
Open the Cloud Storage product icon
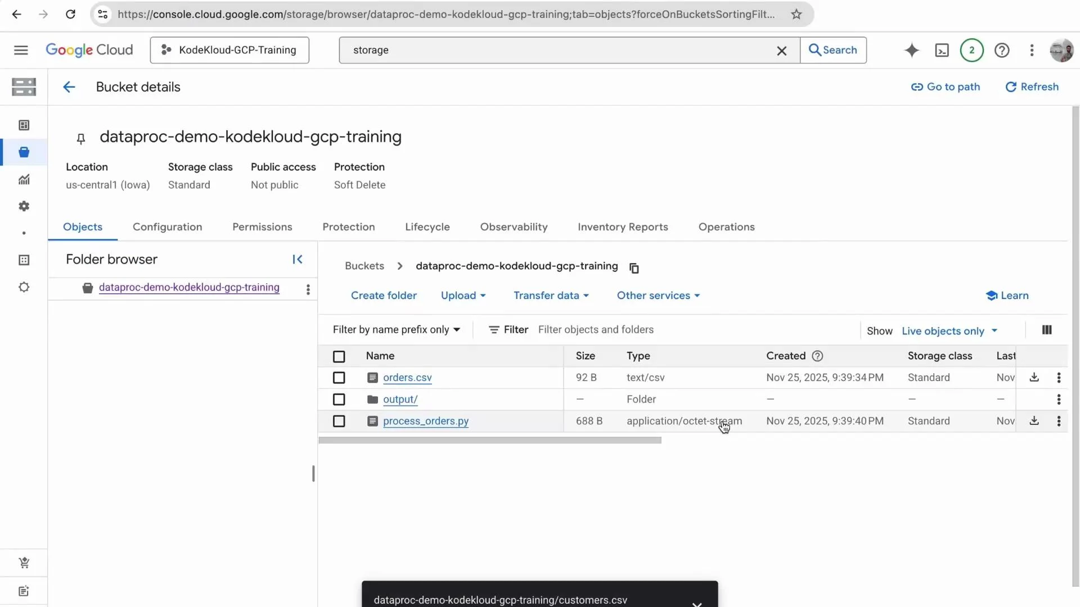(24, 87)
